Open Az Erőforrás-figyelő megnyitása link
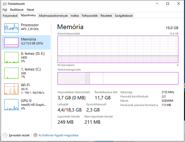The image size is (185, 142). tap(59, 135)
